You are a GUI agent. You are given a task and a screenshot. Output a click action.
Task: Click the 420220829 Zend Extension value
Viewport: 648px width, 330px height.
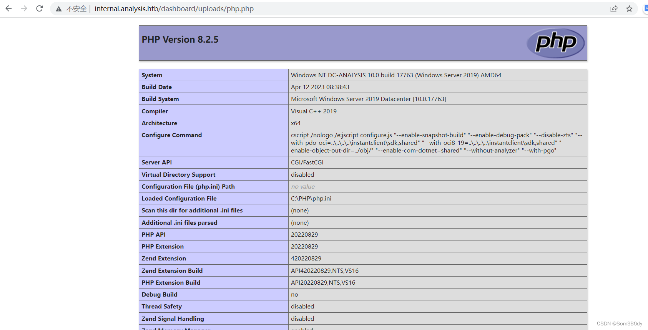(306, 259)
